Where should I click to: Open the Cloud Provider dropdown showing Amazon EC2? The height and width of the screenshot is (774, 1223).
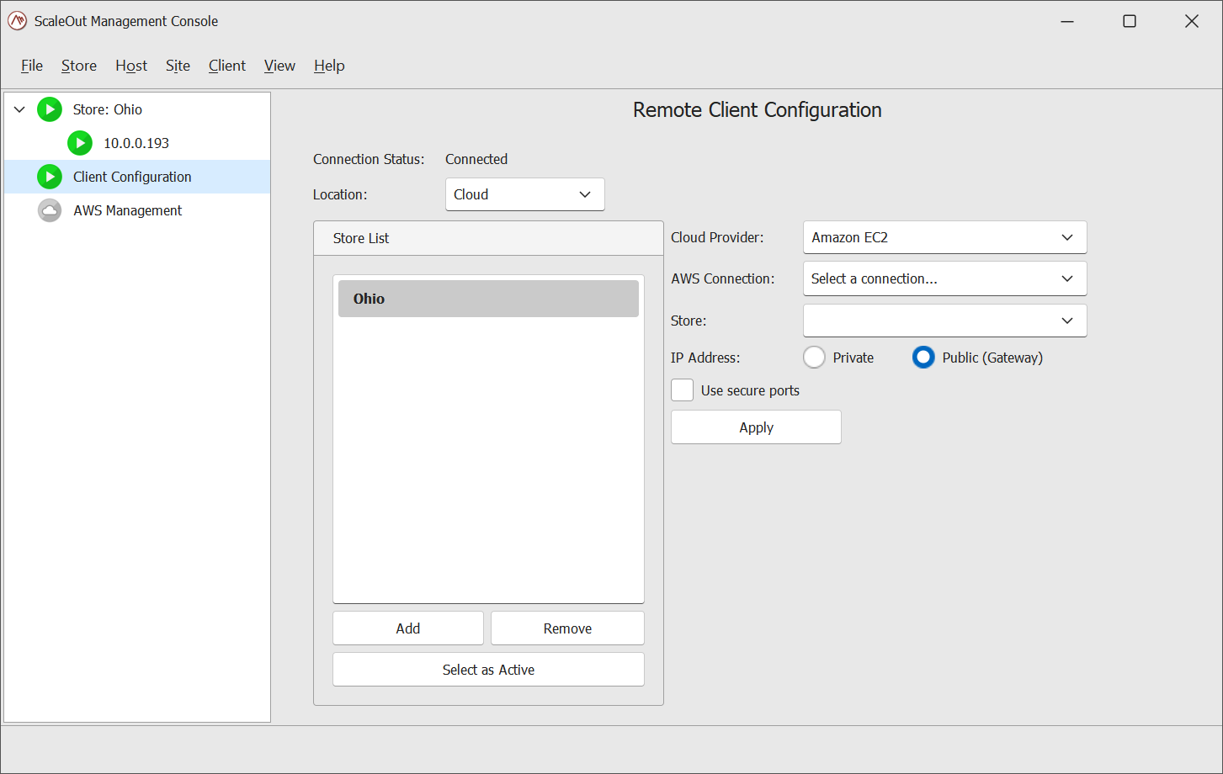tap(944, 237)
